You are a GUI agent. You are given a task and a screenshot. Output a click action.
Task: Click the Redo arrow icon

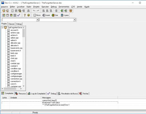[38, 11]
